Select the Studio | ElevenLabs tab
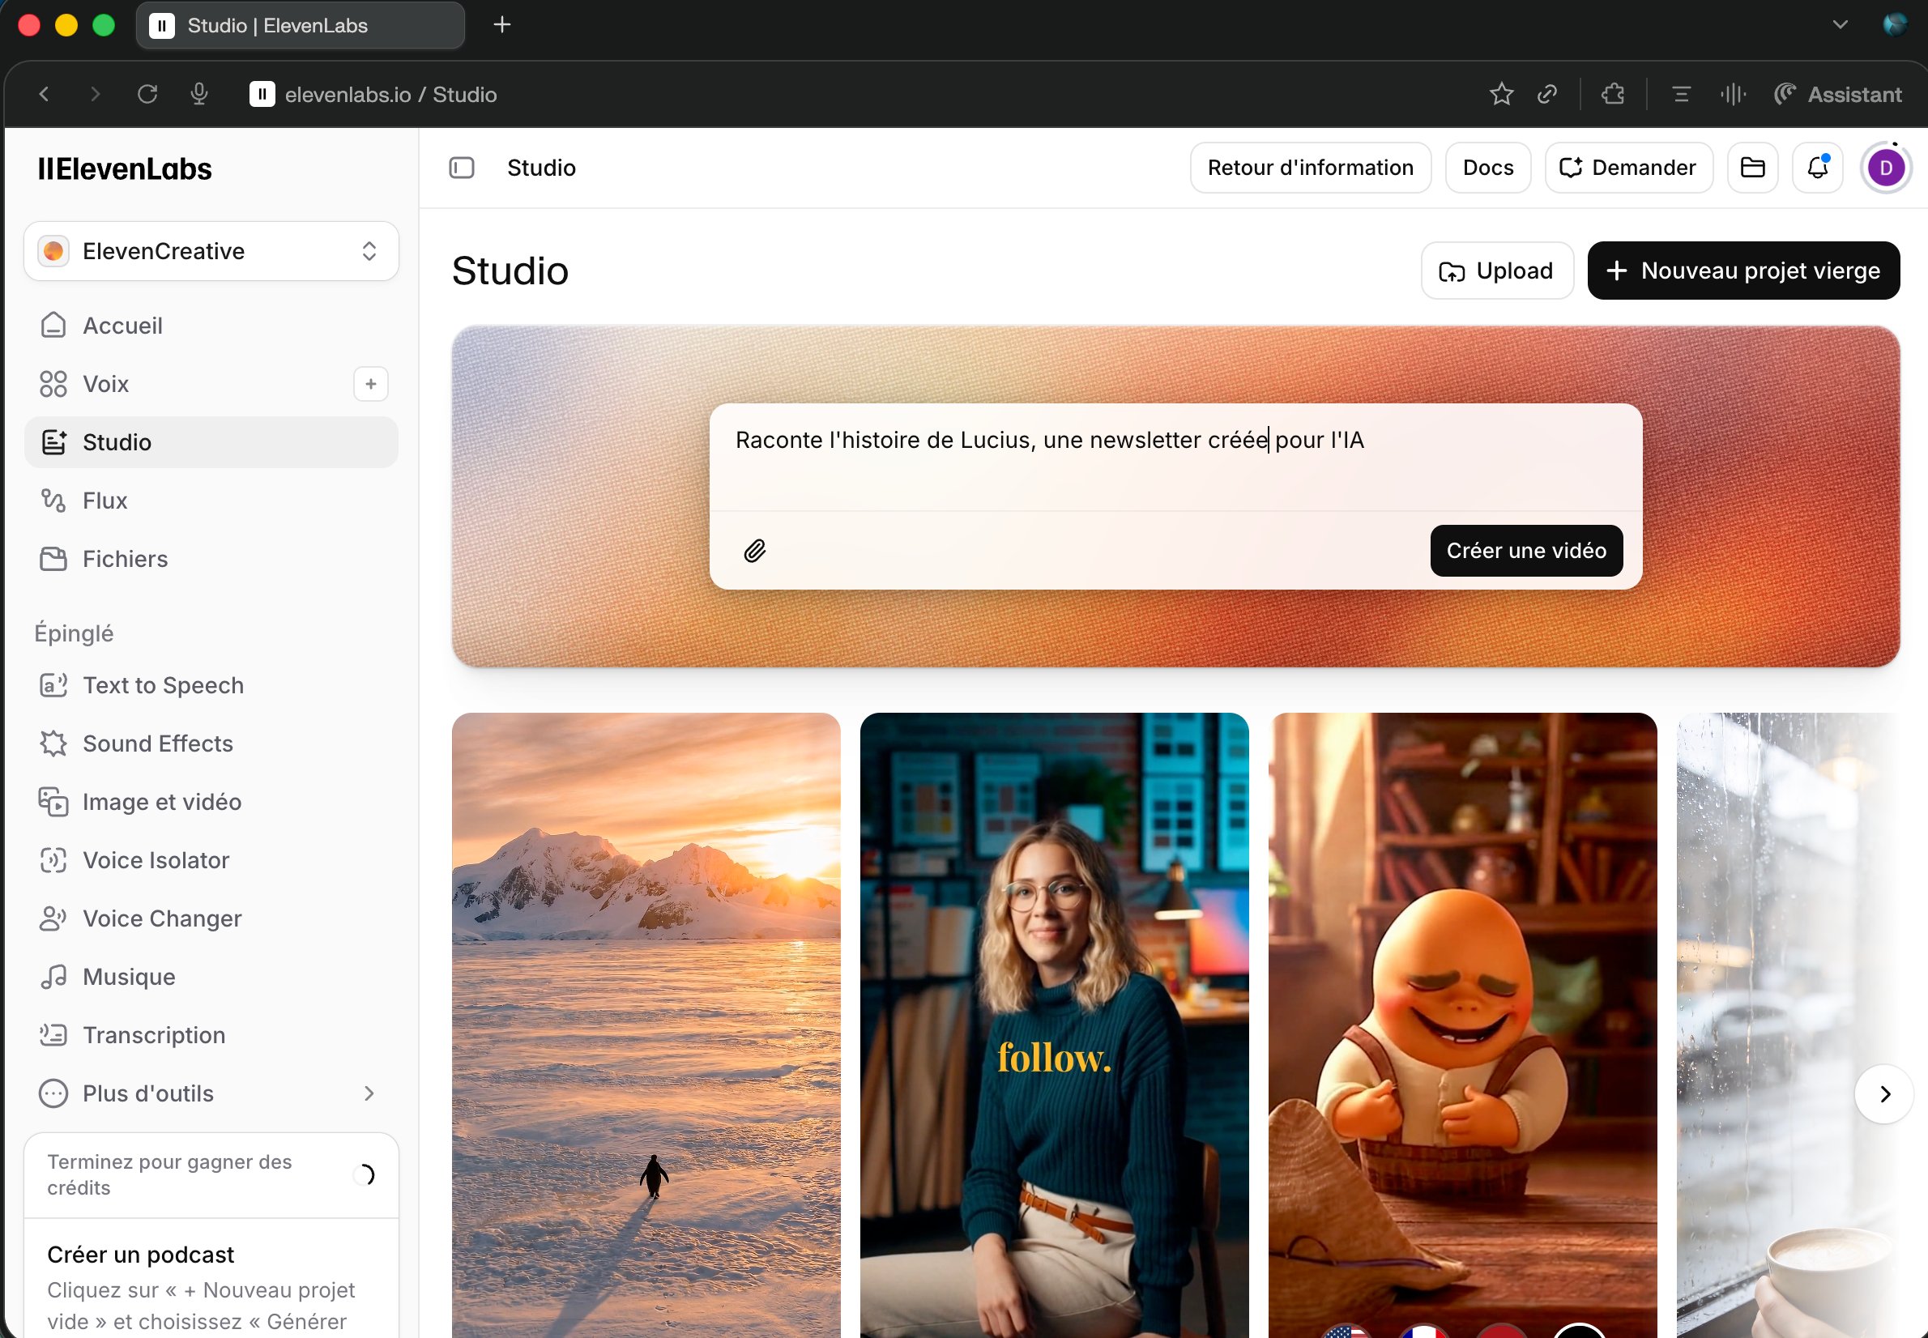This screenshot has height=1338, width=1928. click(x=300, y=25)
